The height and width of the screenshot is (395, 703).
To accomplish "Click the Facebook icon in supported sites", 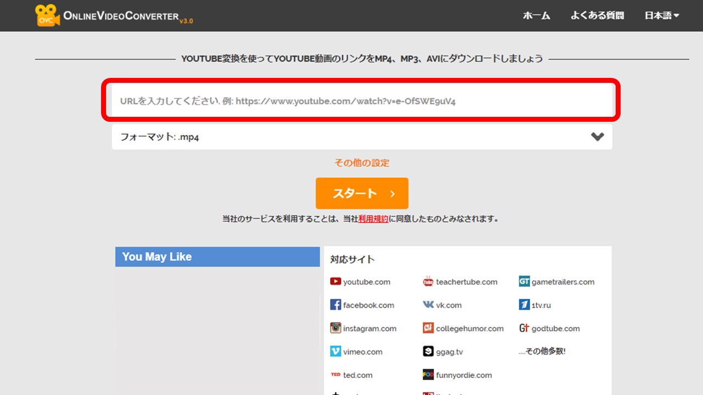I will 336,305.
